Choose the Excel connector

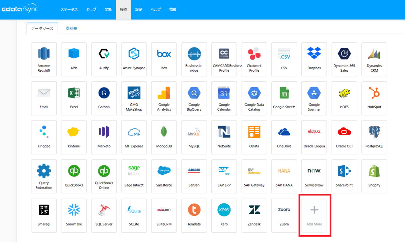point(74,98)
